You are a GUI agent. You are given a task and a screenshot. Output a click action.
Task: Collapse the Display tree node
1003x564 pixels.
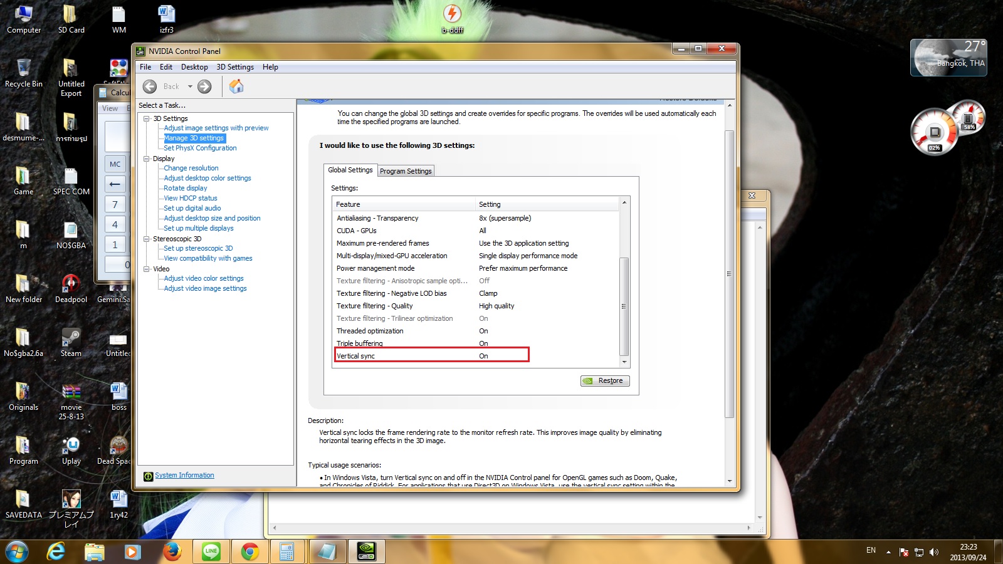coord(147,159)
